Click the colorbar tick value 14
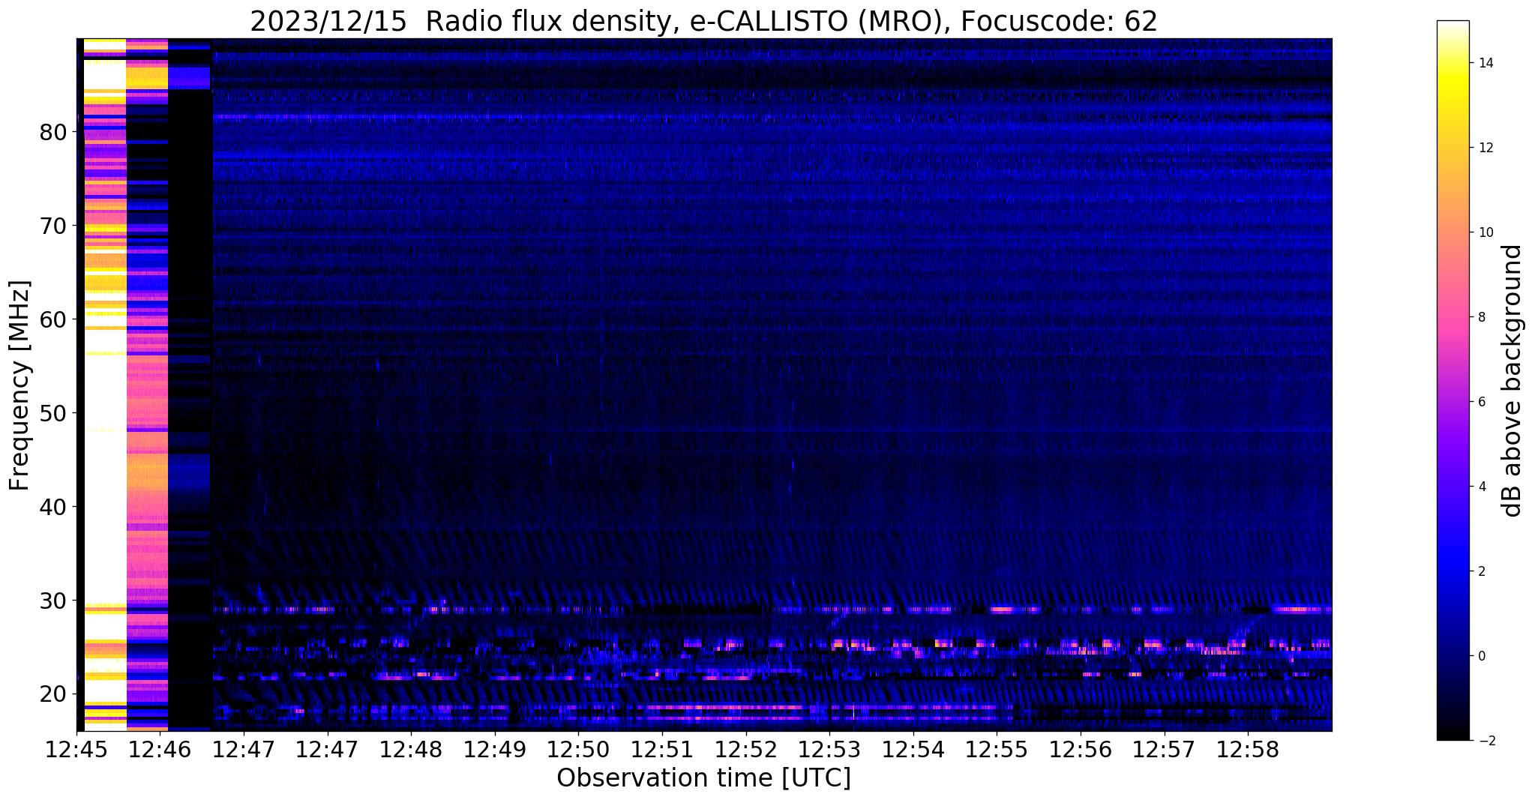 pos(1485,63)
